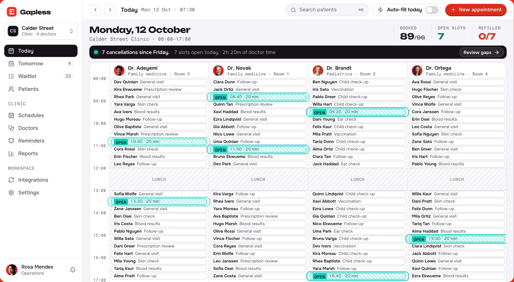
Task: Switch to Tomorrow view
Action: [x=41, y=64]
